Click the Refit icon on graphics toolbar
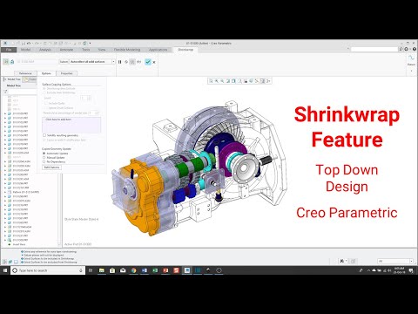Image resolution: width=418 pixels, height=314 pixels. [x=211, y=81]
